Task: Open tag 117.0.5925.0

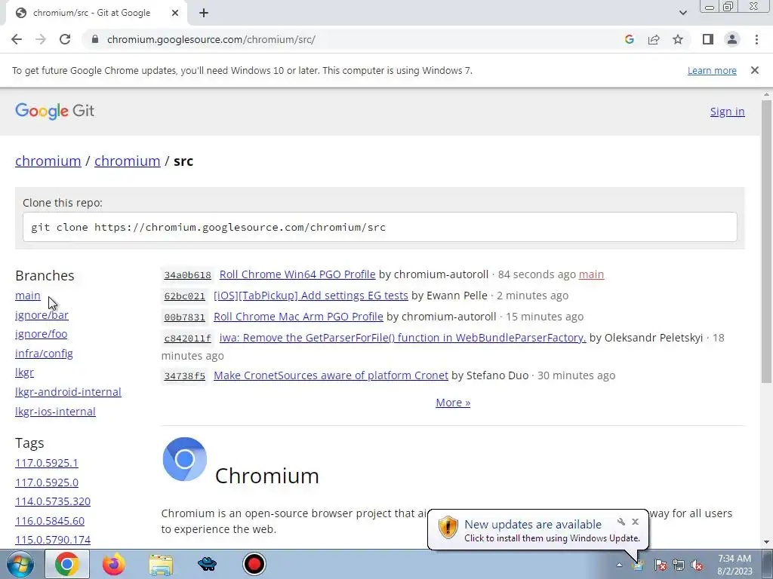Action: [47, 482]
